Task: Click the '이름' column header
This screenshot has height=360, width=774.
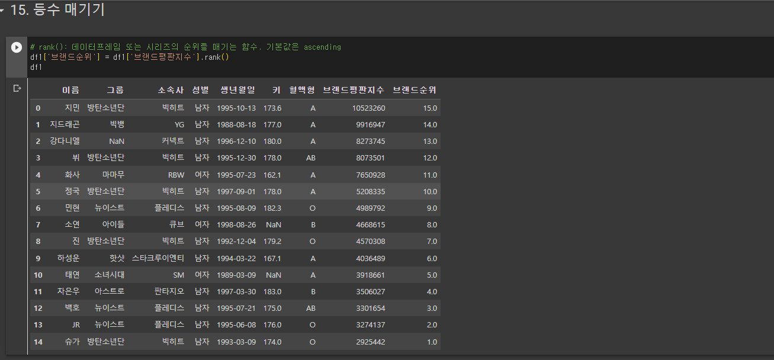Action: click(70, 90)
